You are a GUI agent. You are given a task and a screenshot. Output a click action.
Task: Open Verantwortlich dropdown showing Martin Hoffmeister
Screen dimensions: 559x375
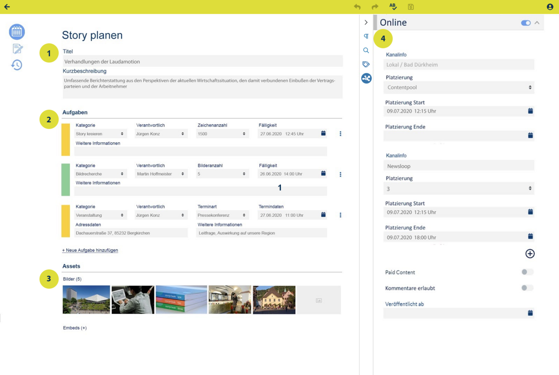(161, 174)
